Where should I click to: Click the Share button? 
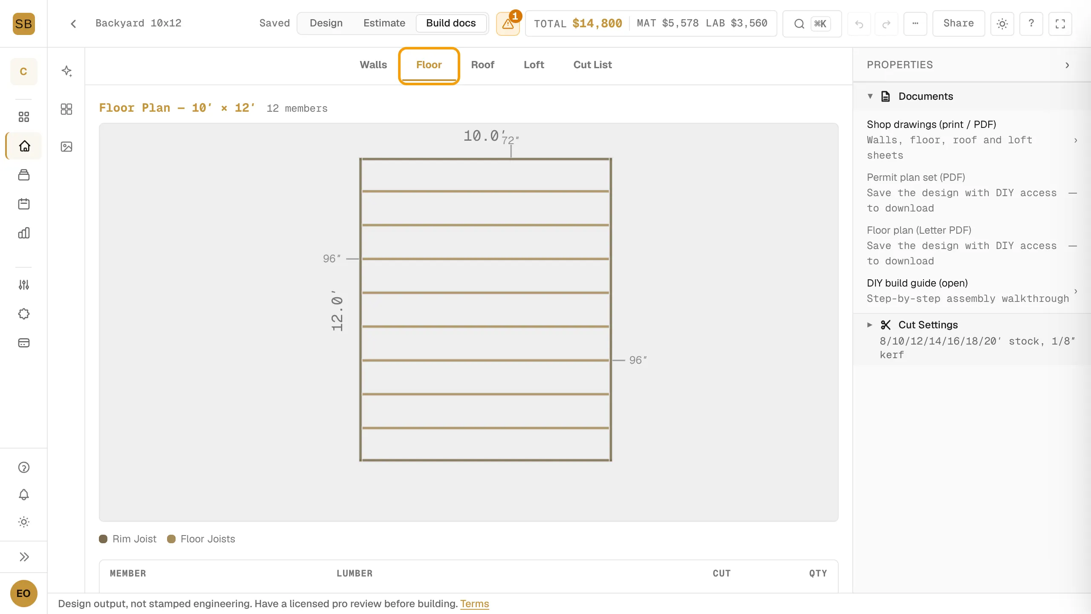(958, 23)
